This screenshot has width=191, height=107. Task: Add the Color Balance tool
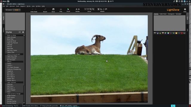point(168,33)
